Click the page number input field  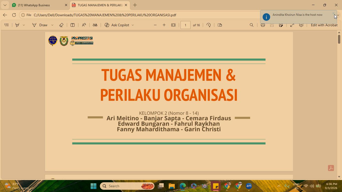[x=186, y=25]
